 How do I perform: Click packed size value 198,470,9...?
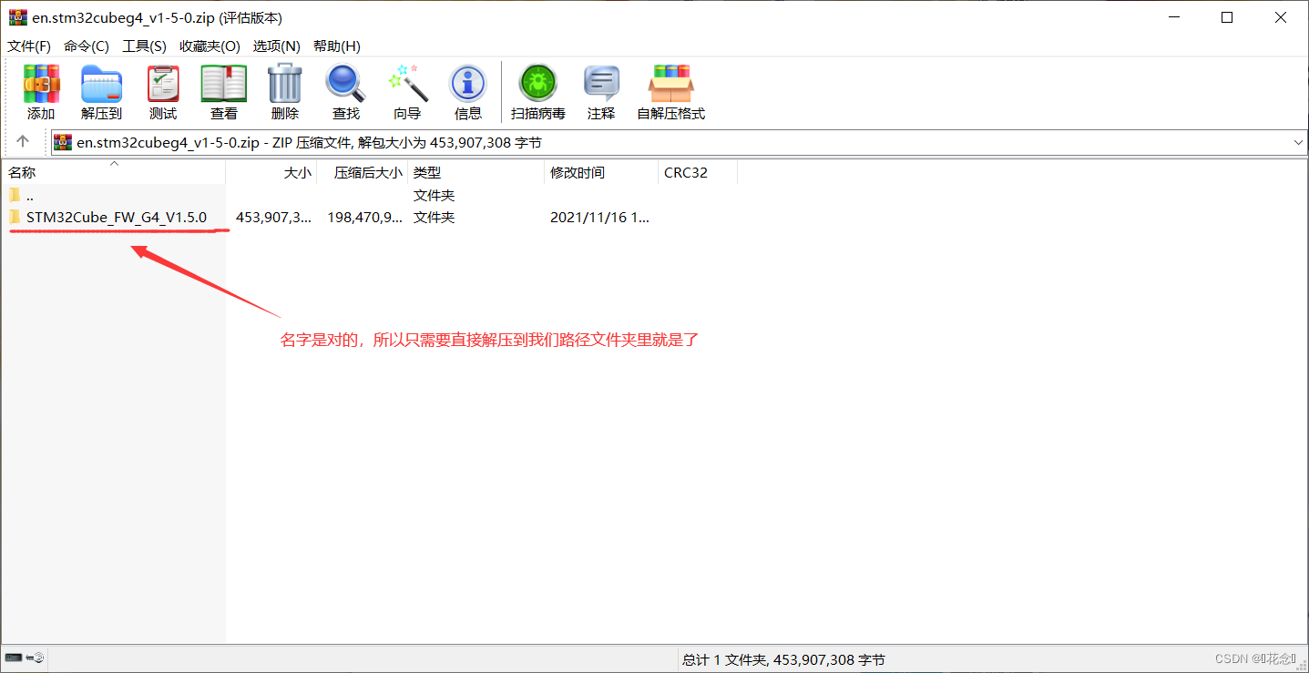tap(365, 217)
